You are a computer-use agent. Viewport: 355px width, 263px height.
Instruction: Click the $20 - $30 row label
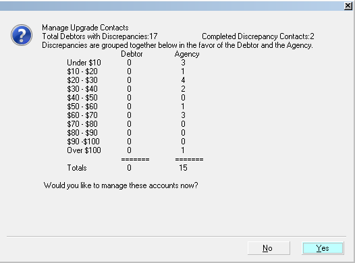pyautogui.click(x=82, y=80)
